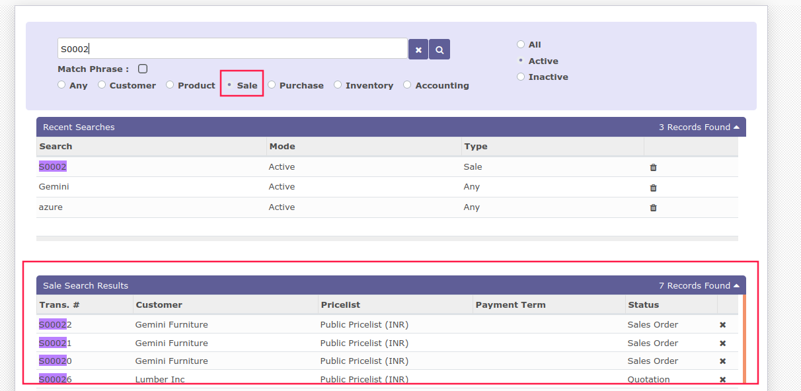
Task: Delete the azure recent search entry
Action: click(653, 207)
